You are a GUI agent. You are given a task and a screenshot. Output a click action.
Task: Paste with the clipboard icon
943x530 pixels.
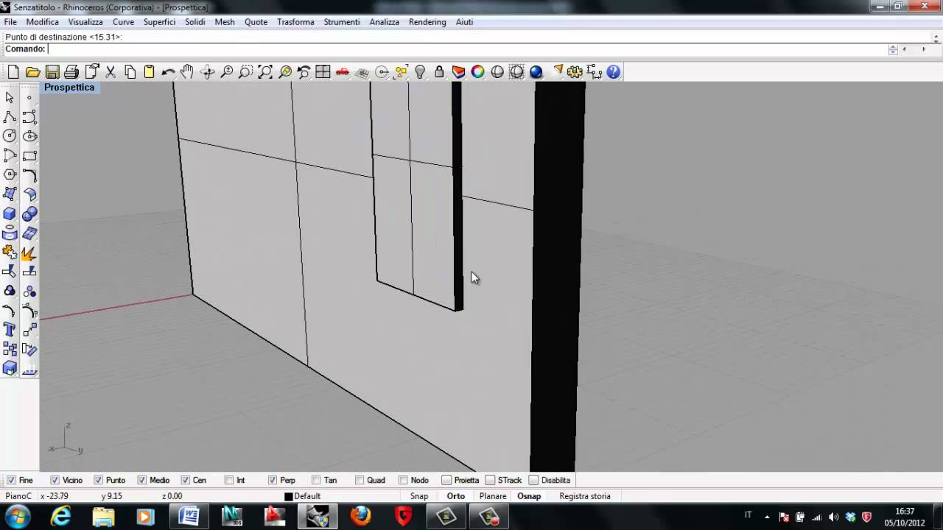point(149,71)
